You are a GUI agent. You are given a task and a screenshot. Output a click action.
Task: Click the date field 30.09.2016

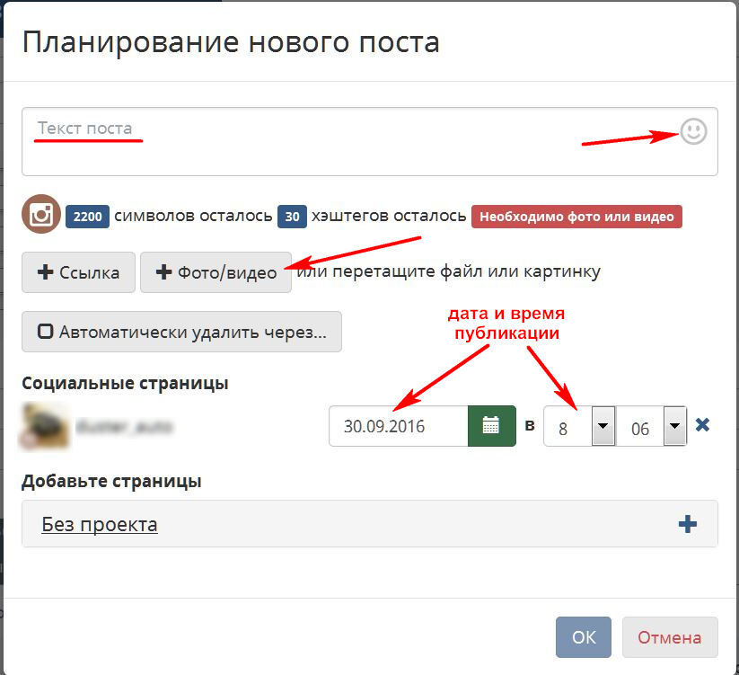398,426
